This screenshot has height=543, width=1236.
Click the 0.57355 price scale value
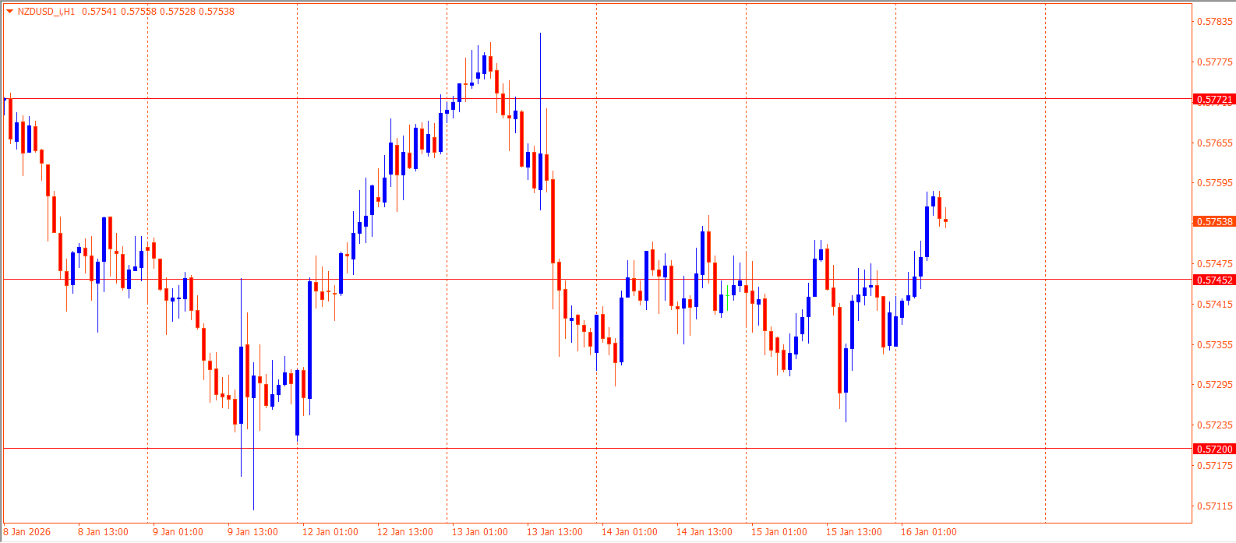tap(1215, 344)
